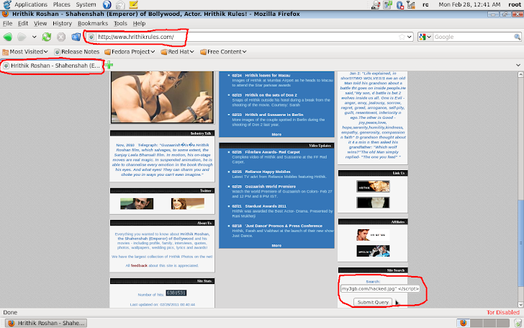Select the Hrithik Roshan - Shahenshah tab

click(52, 66)
